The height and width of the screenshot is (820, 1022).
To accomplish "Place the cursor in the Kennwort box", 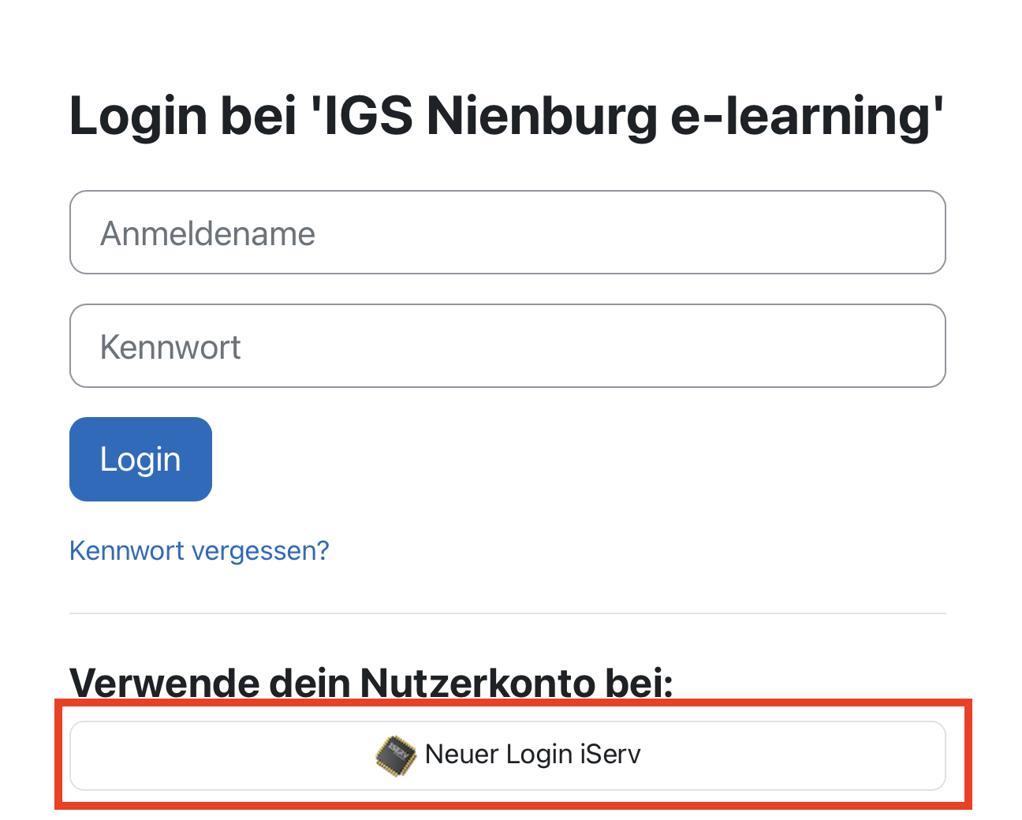I will tap(507, 346).
